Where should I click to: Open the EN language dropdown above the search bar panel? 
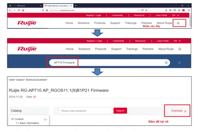pos(177,41)
